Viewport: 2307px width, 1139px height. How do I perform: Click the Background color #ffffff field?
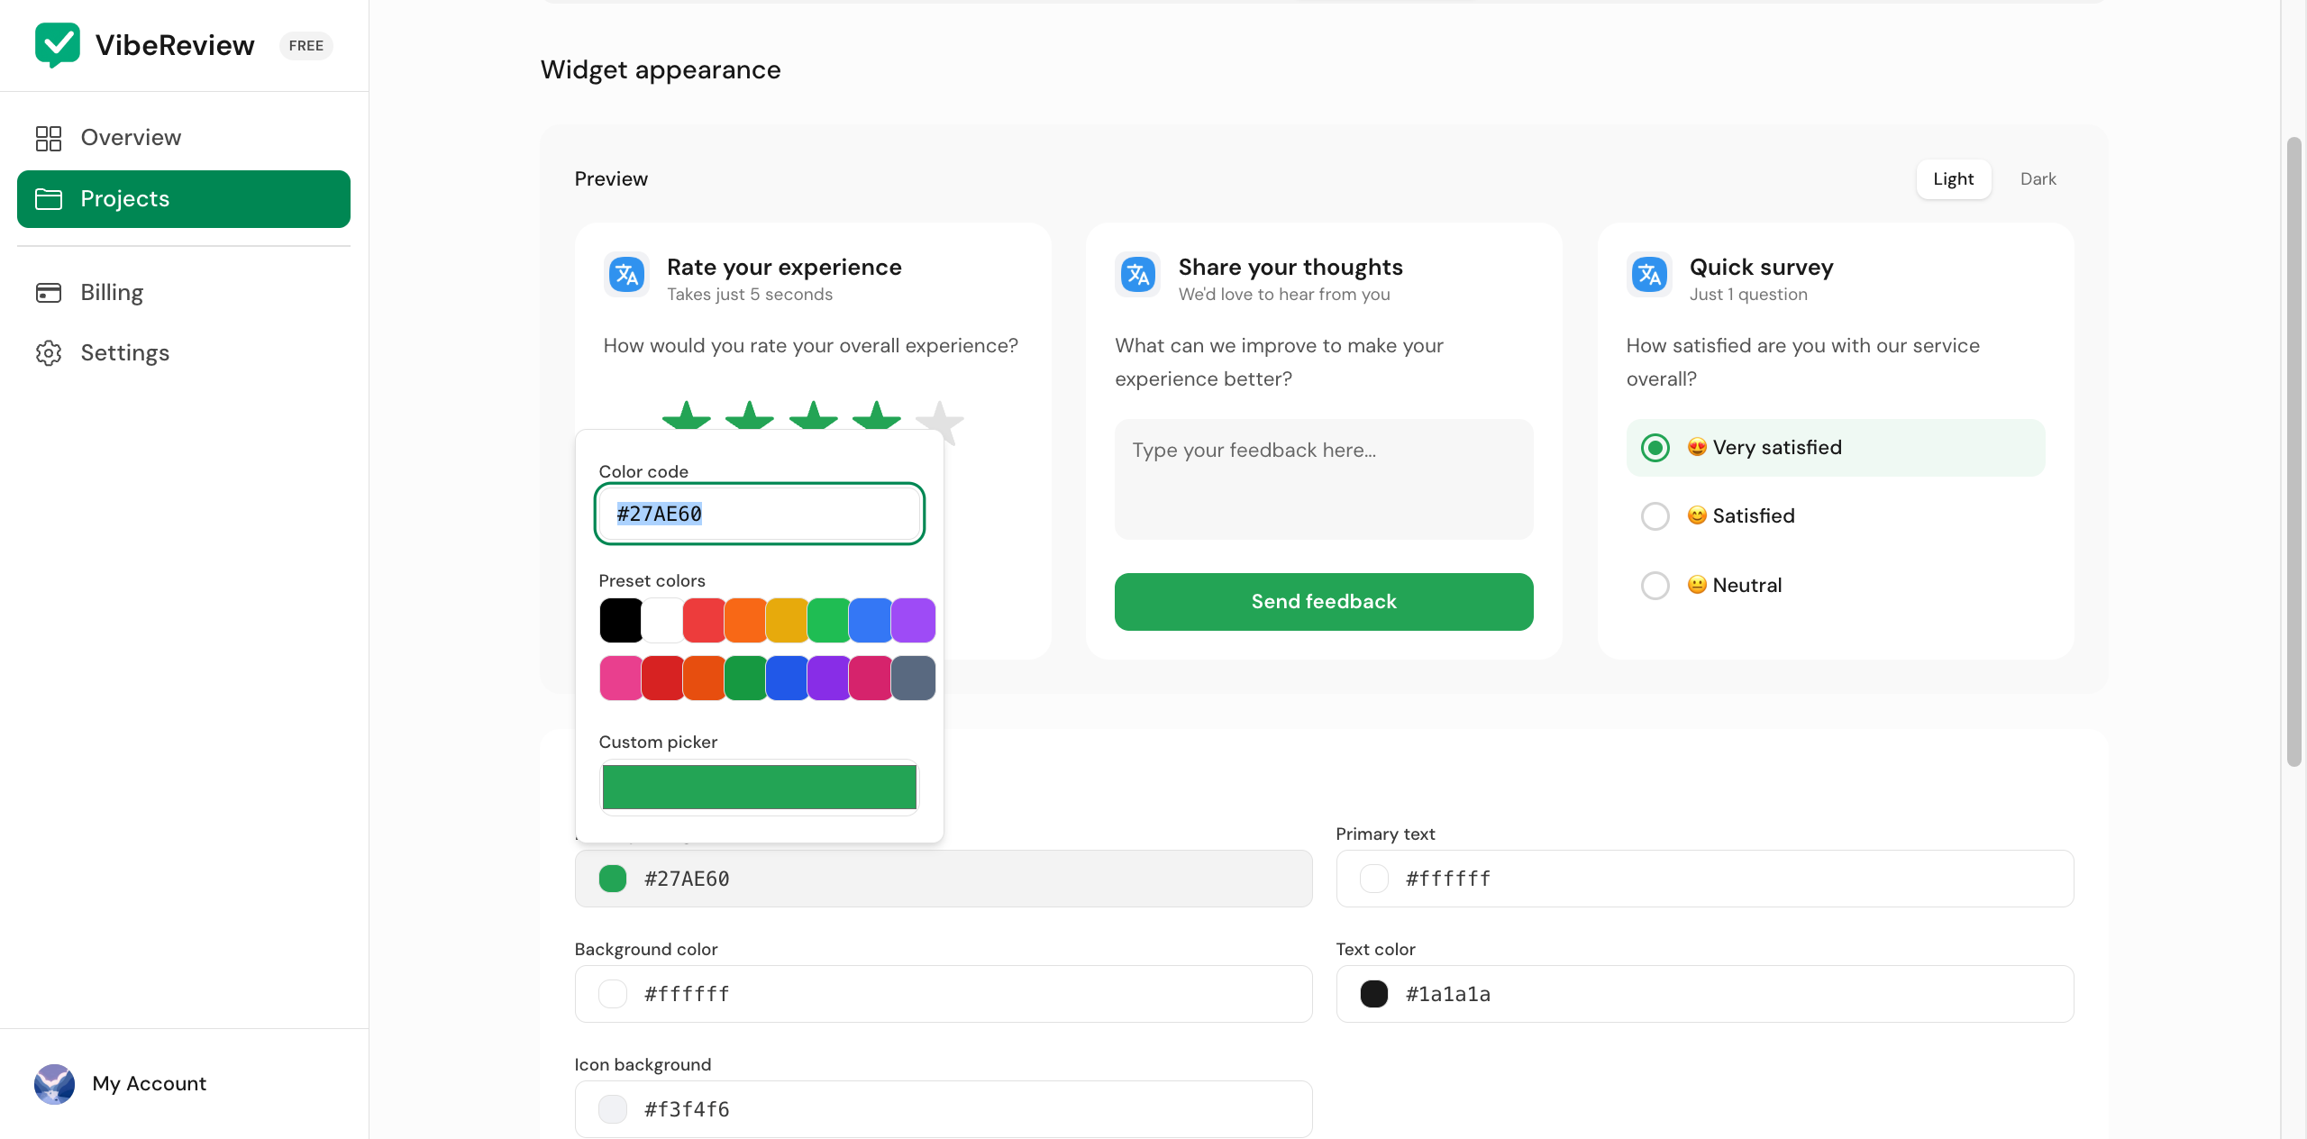(944, 994)
